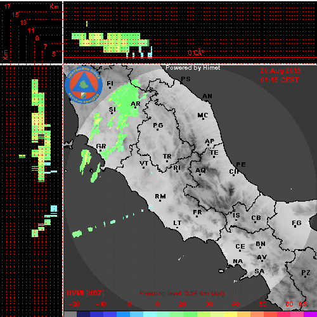Click the BN city label
The height and width of the screenshot is (317, 317).
click(x=261, y=244)
